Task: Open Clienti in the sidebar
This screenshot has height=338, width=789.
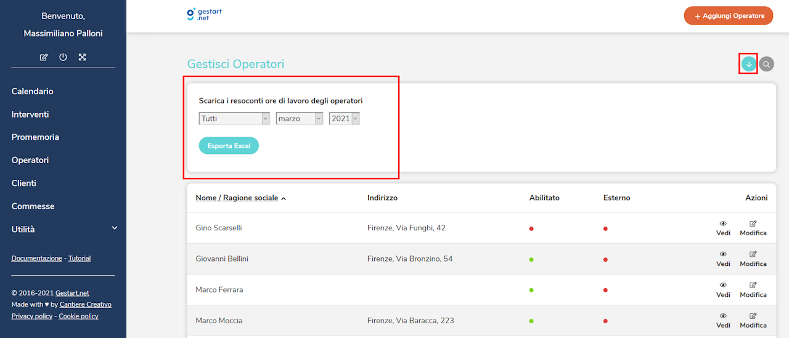Action: [23, 183]
